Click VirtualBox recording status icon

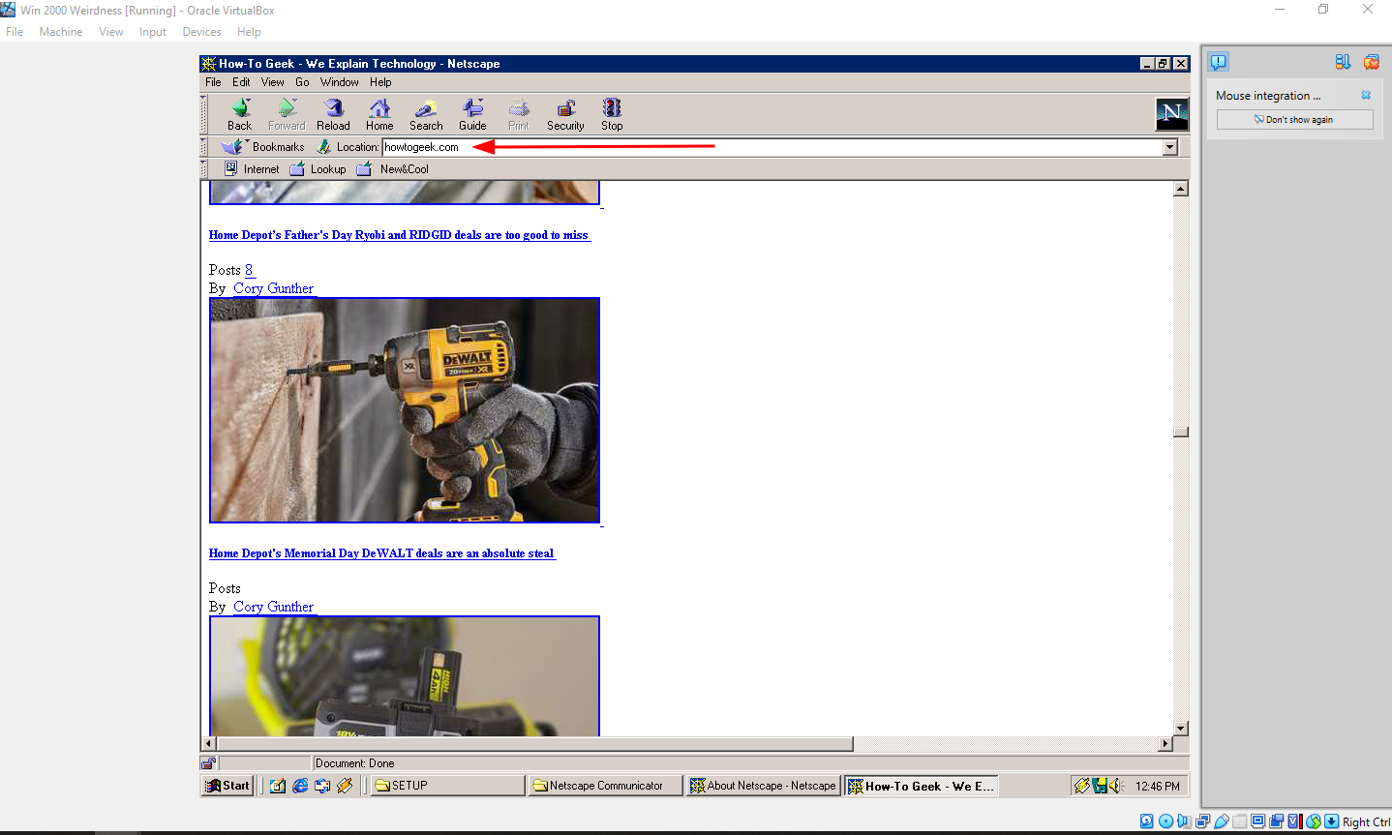1277,821
